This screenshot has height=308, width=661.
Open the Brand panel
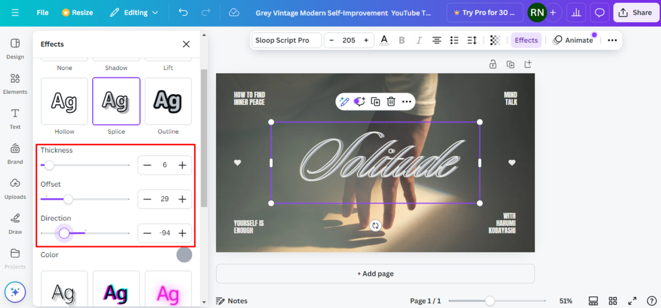pyautogui.click(x=15, y=153)
